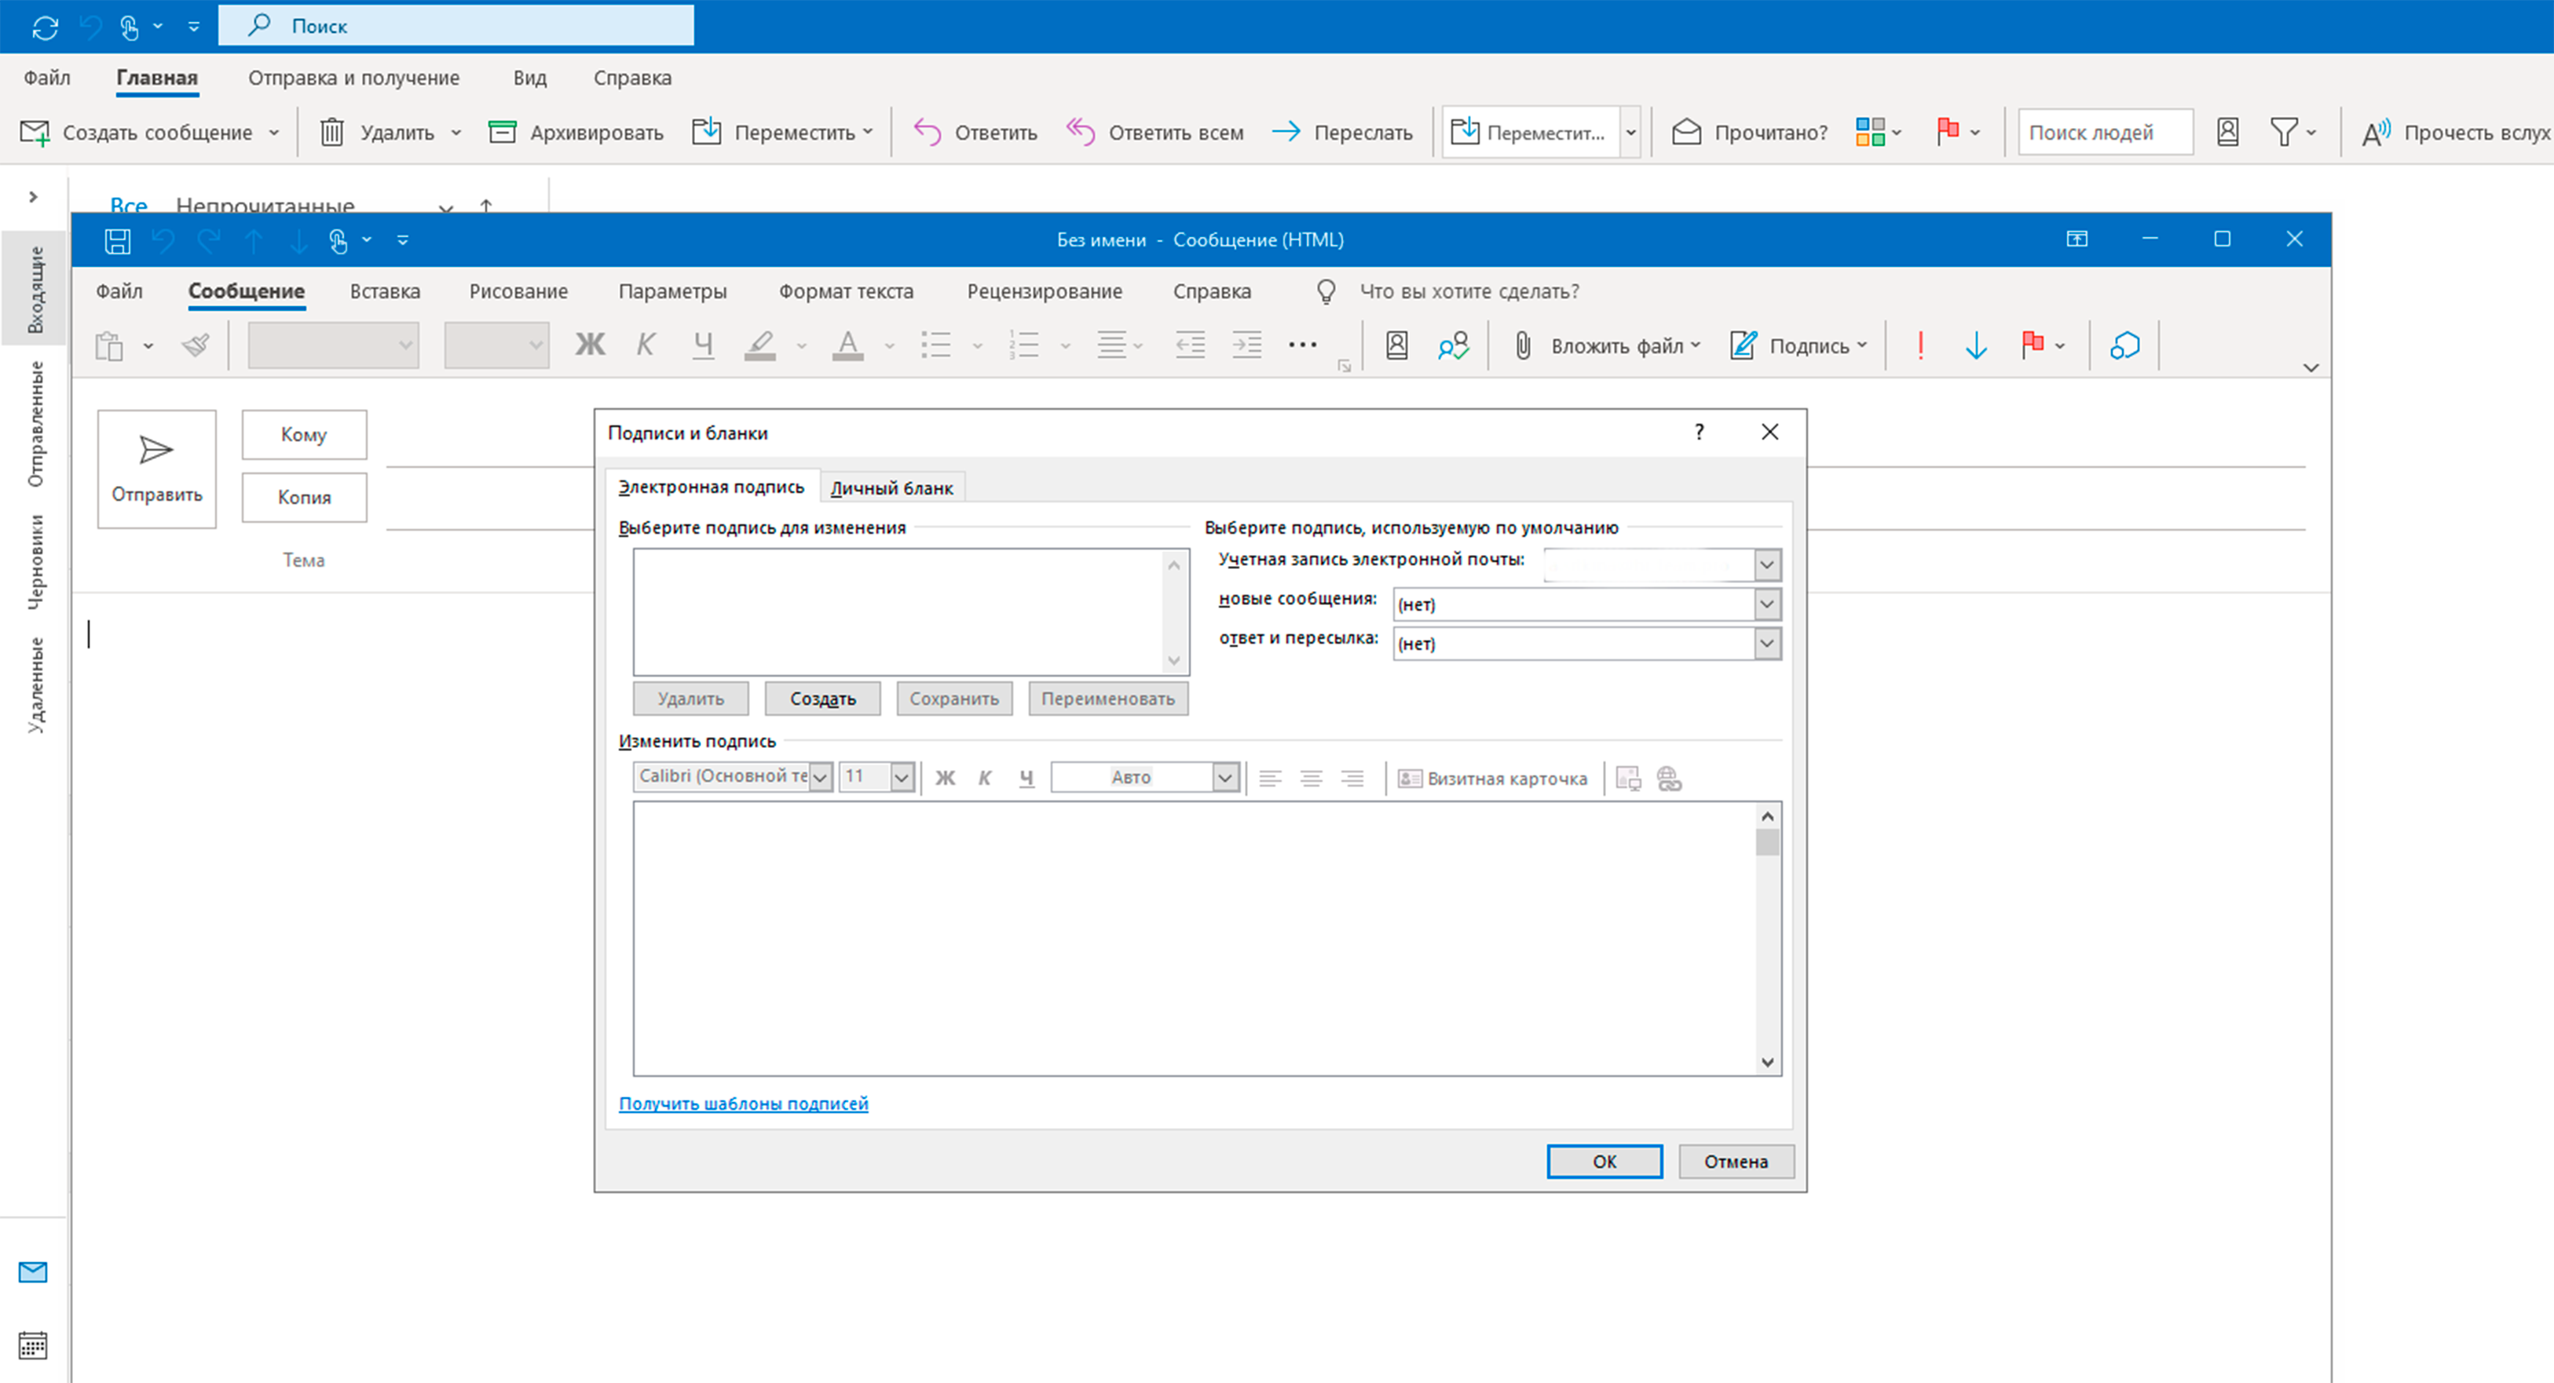Open the Вставка ribbon tab
Screen dimensions: 2554x1383
tap(385, 291)
